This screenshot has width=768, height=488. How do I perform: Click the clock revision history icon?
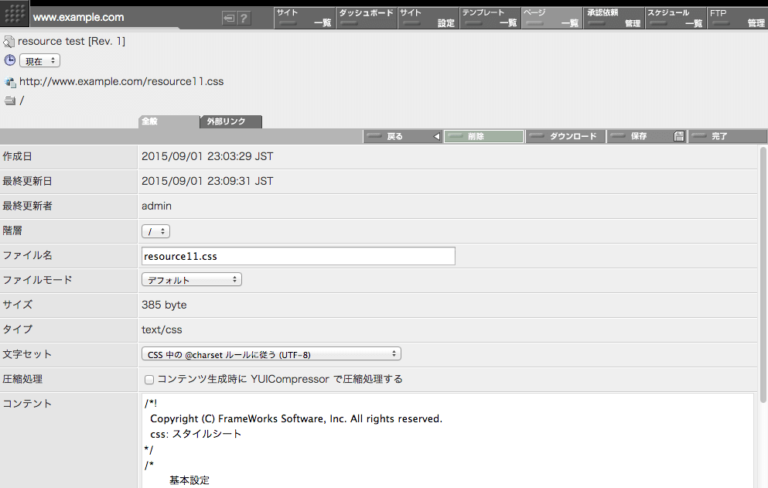(9, 60)
